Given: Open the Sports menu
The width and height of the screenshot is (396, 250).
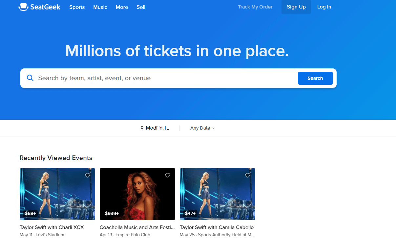Looking at the screenshot, I should point(77,7).
